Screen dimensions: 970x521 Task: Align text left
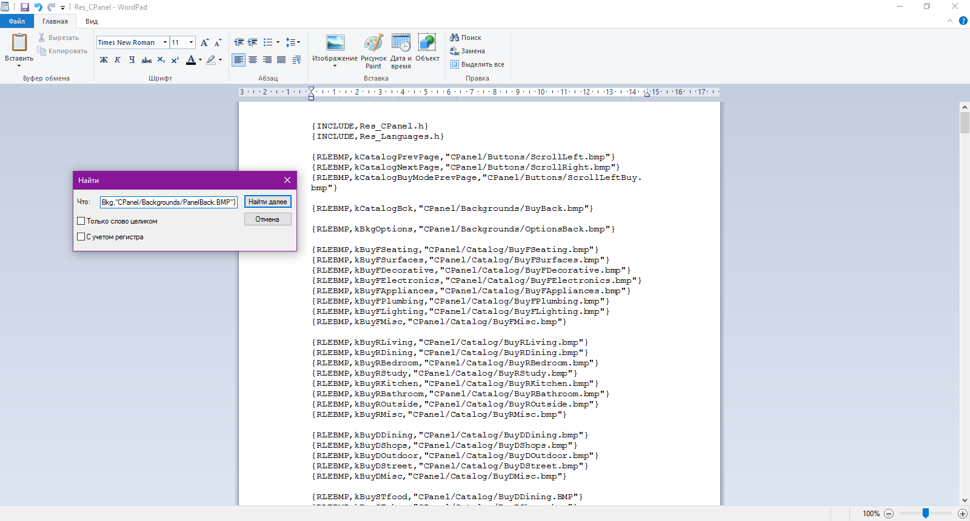click(239, 59)
